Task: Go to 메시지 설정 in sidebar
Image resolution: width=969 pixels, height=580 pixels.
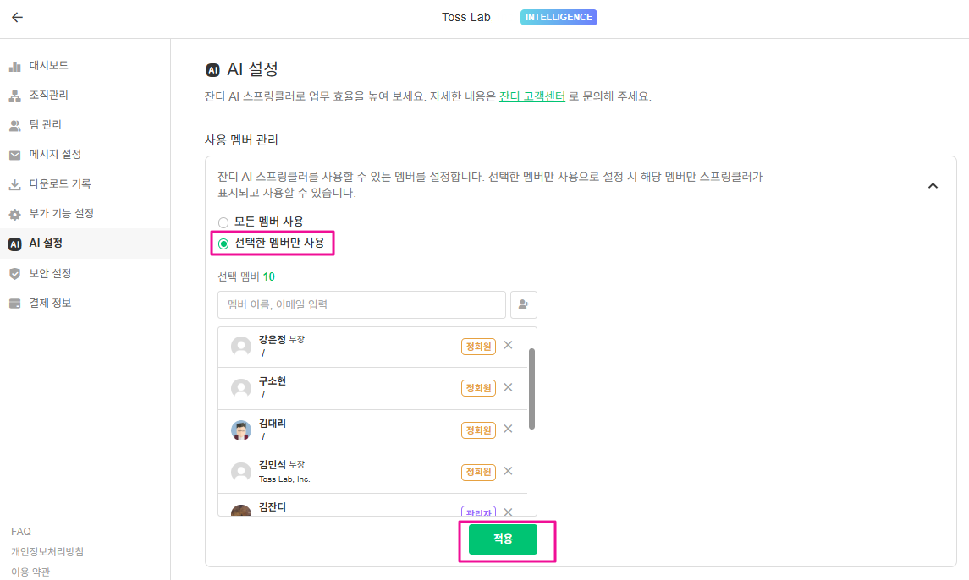Action: click(x=54, y=155)
